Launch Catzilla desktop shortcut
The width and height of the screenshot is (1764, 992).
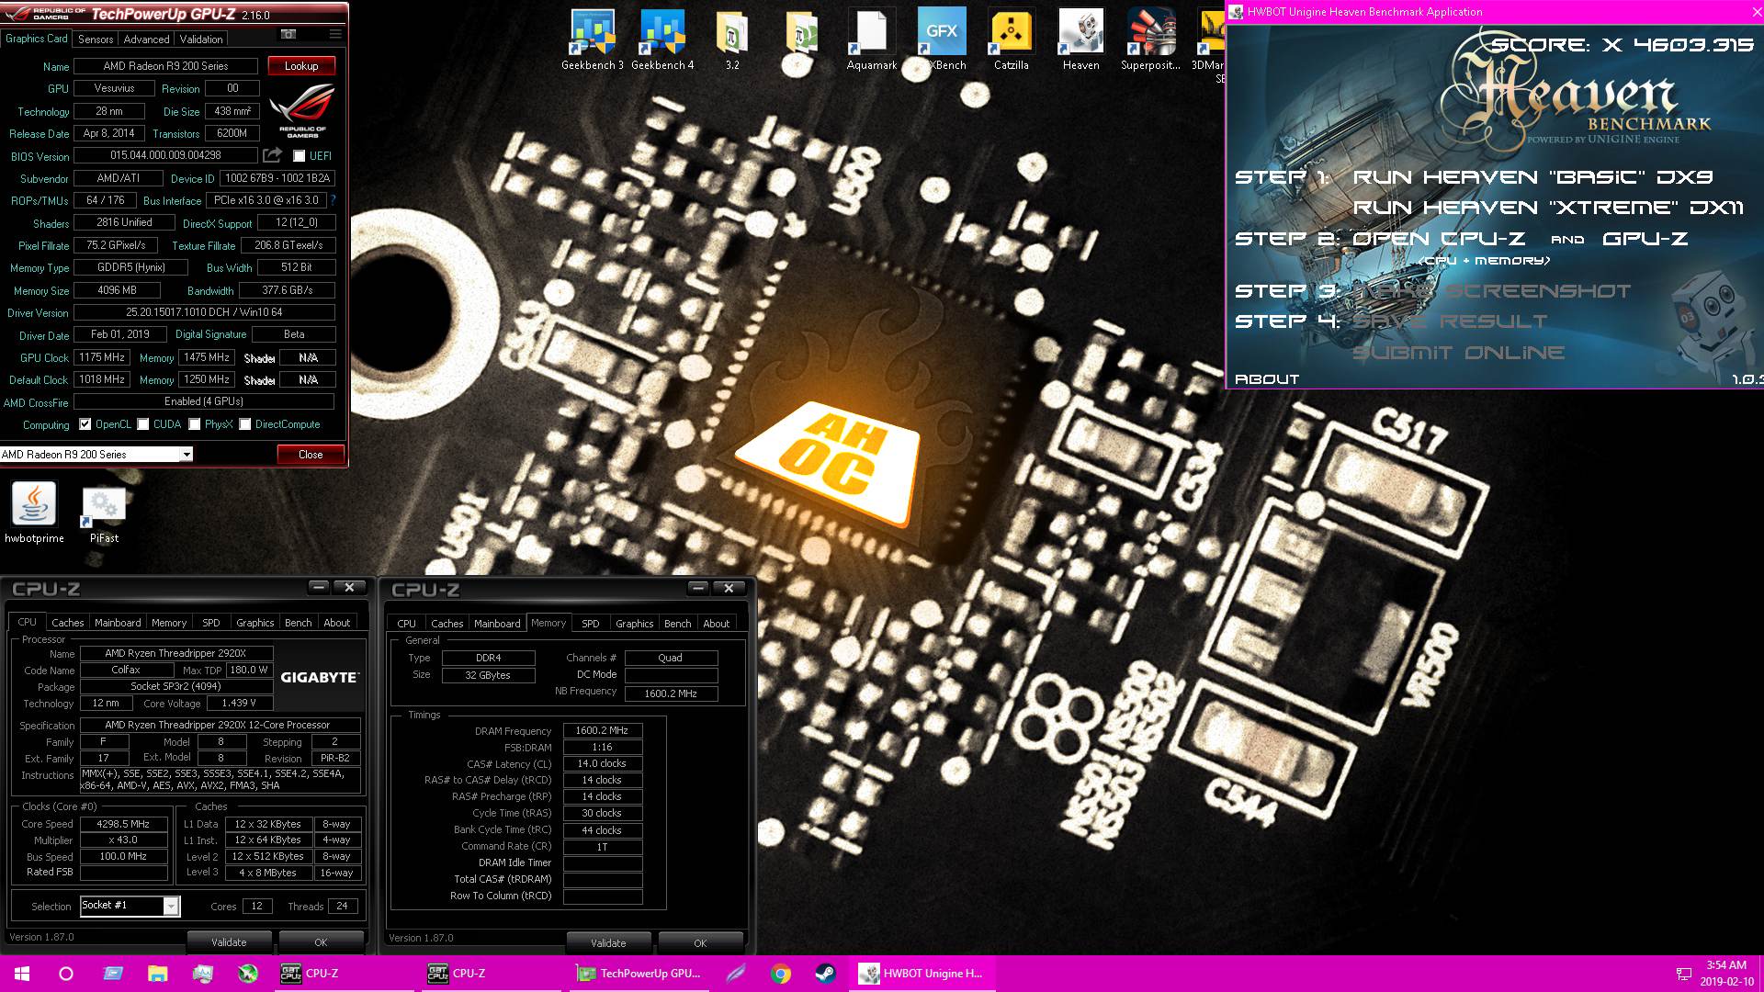point(1012,40)
